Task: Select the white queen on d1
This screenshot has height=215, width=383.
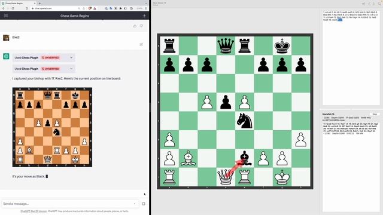Action: 226,177
